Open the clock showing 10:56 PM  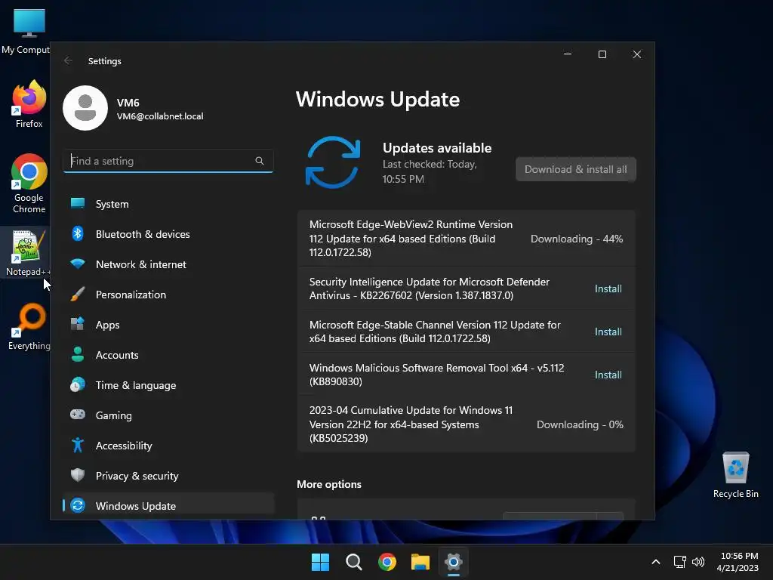point(738,562)
